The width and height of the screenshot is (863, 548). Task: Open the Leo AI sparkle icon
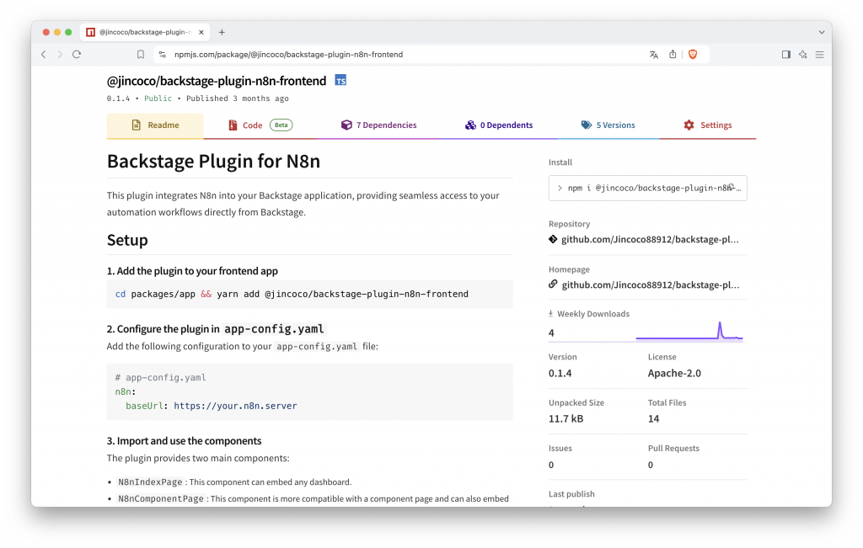pyautogui.click(x=803, y=55)
